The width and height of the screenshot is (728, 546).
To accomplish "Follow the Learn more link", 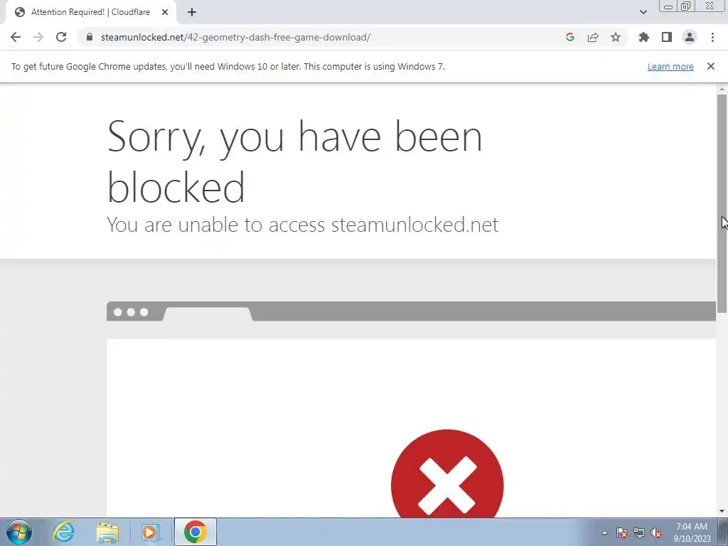I will [670, 66].
